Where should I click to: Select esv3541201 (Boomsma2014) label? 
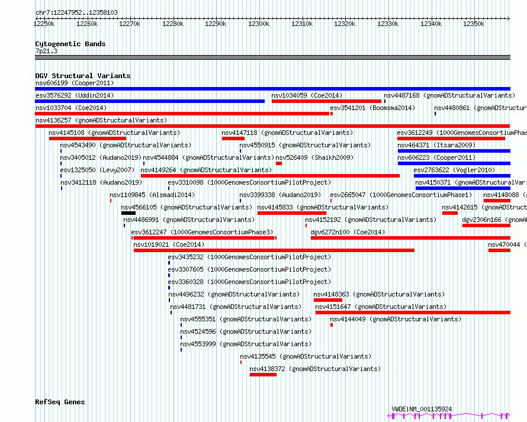372,108
